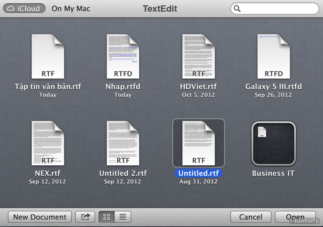This screenshot has height=227, width=323.
Task: Select the Untitled 2.rtf document icon
Action: tap(123, 143)
